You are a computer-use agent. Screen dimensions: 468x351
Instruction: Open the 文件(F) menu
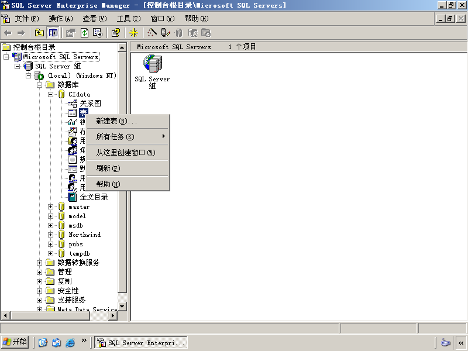[27, 19]
